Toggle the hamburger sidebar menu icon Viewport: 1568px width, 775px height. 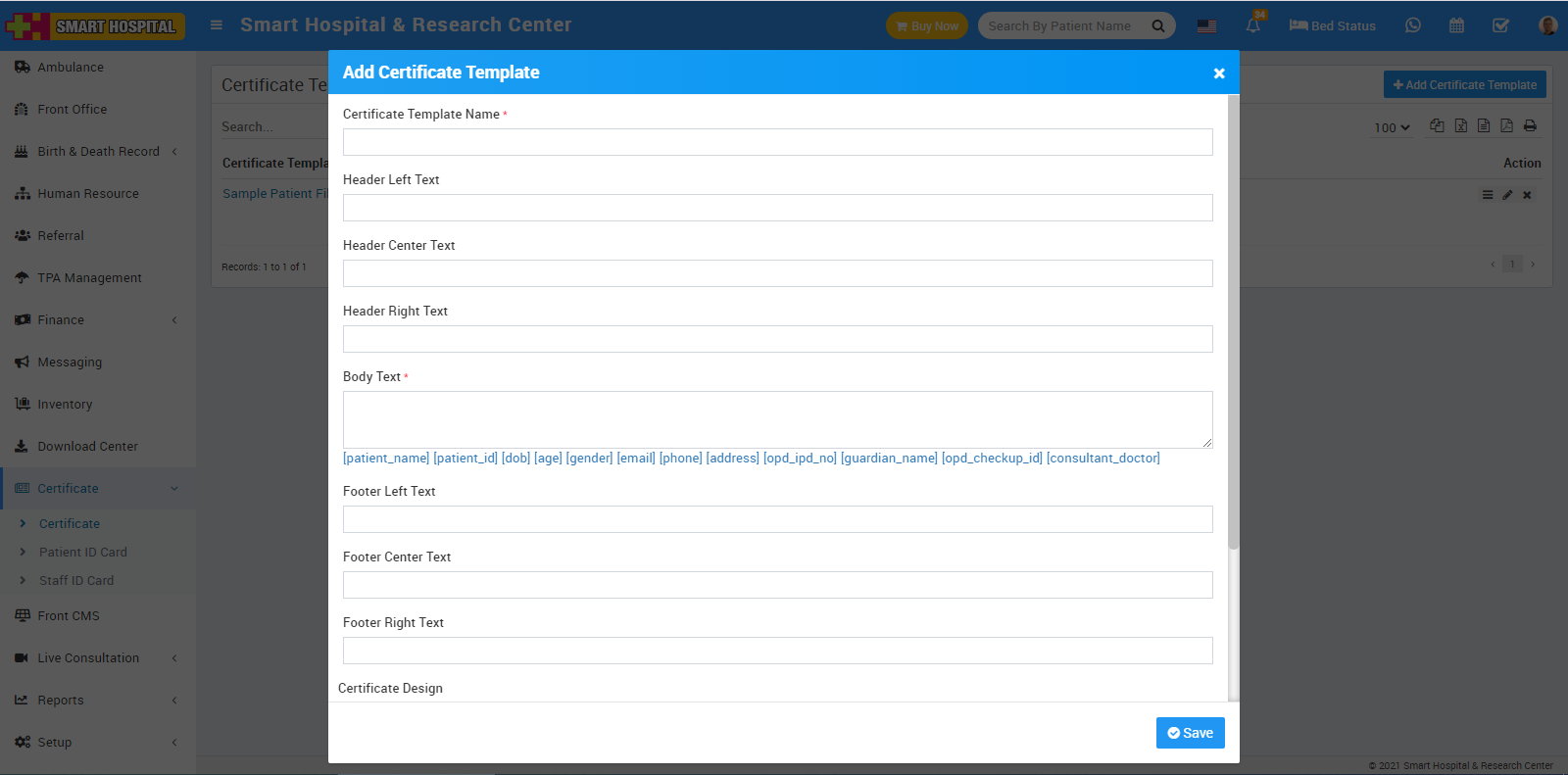point(217,25)
